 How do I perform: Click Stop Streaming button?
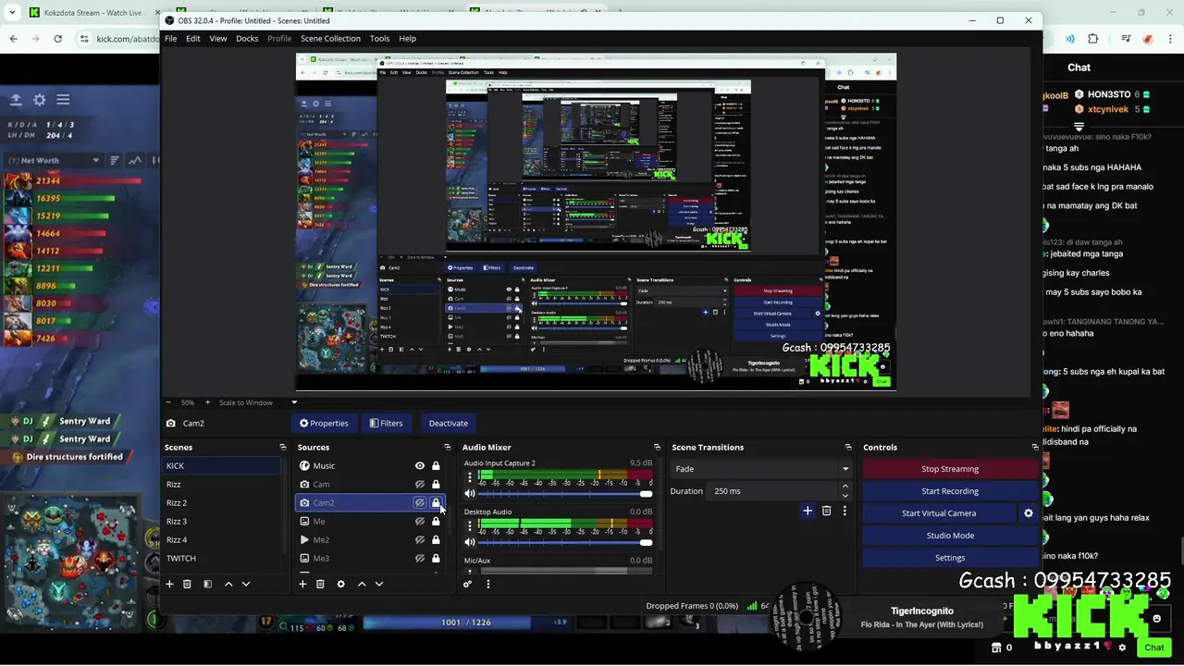pyautogui.click(x=950, y=469)
